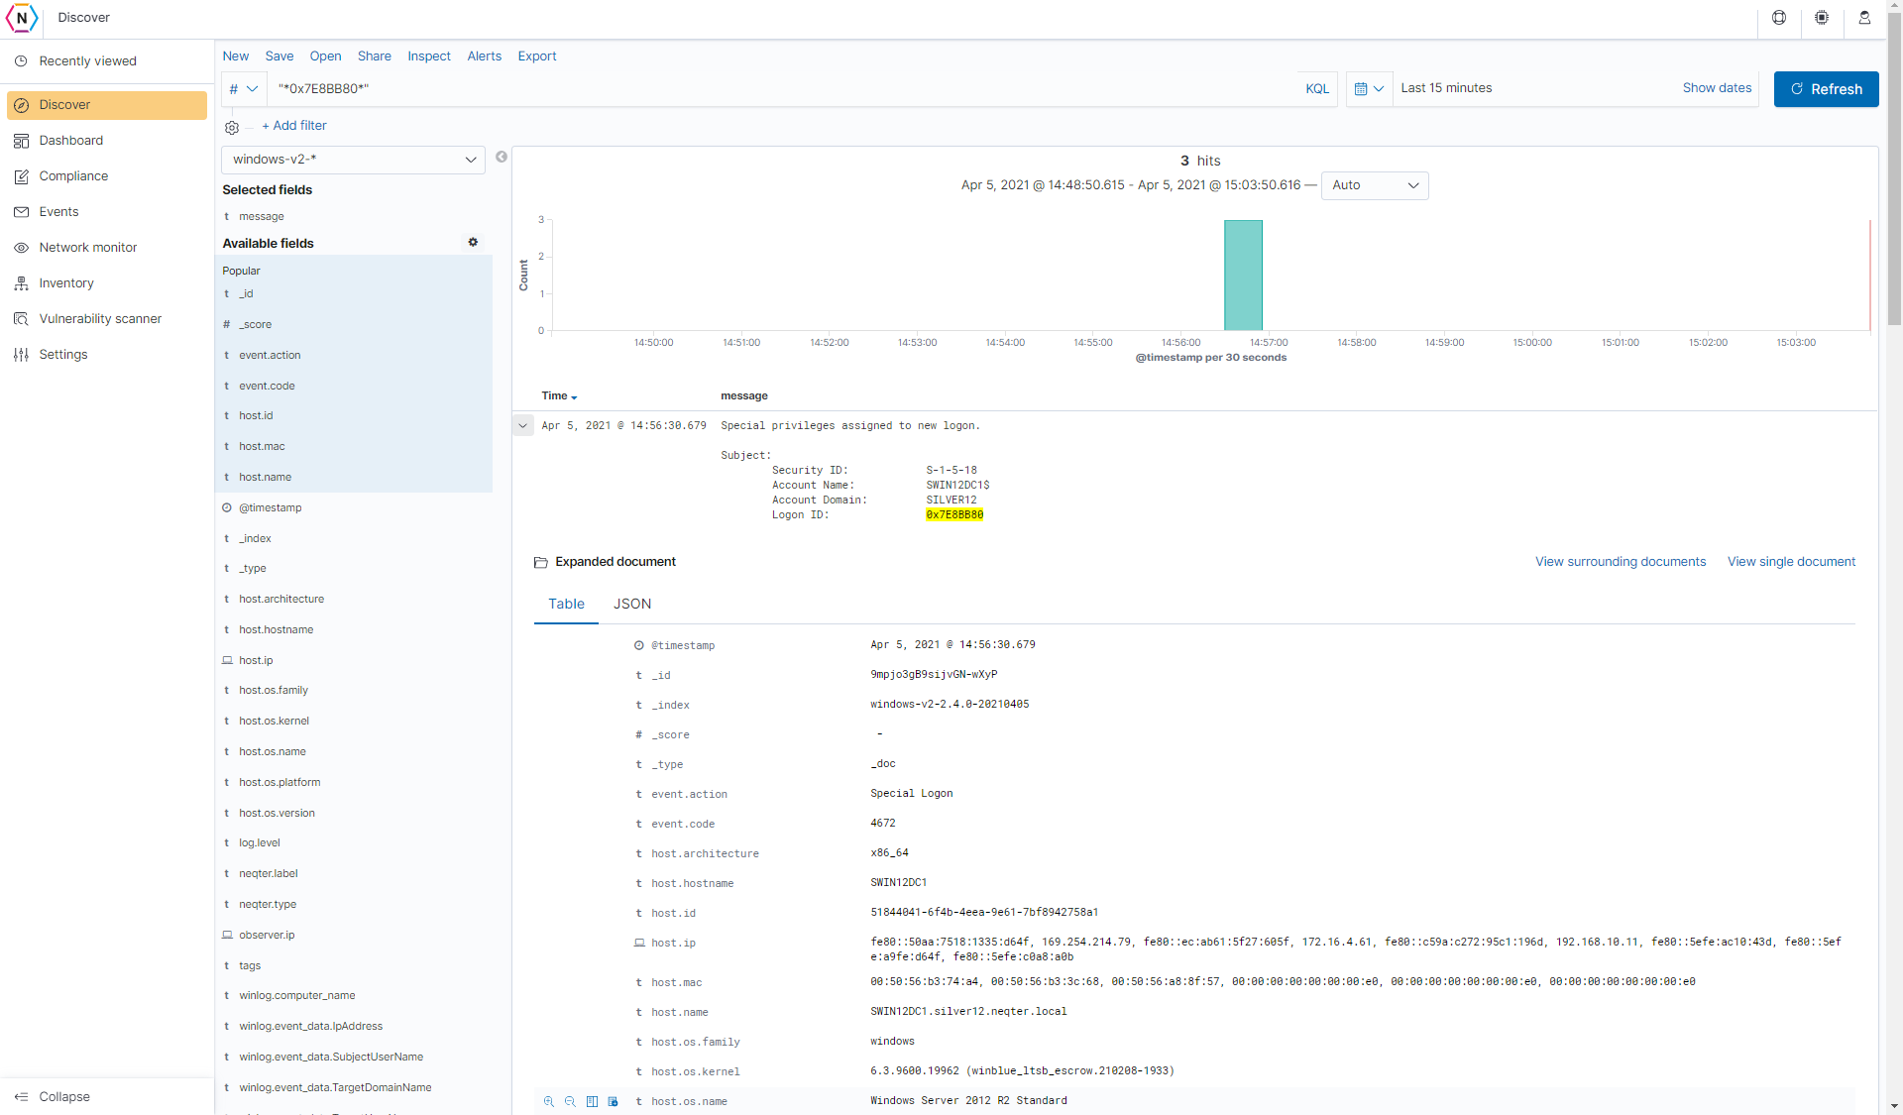Click Export in the top menu
The image size is (1903, 1115).
pyautogui.click(x=537, y=56)
